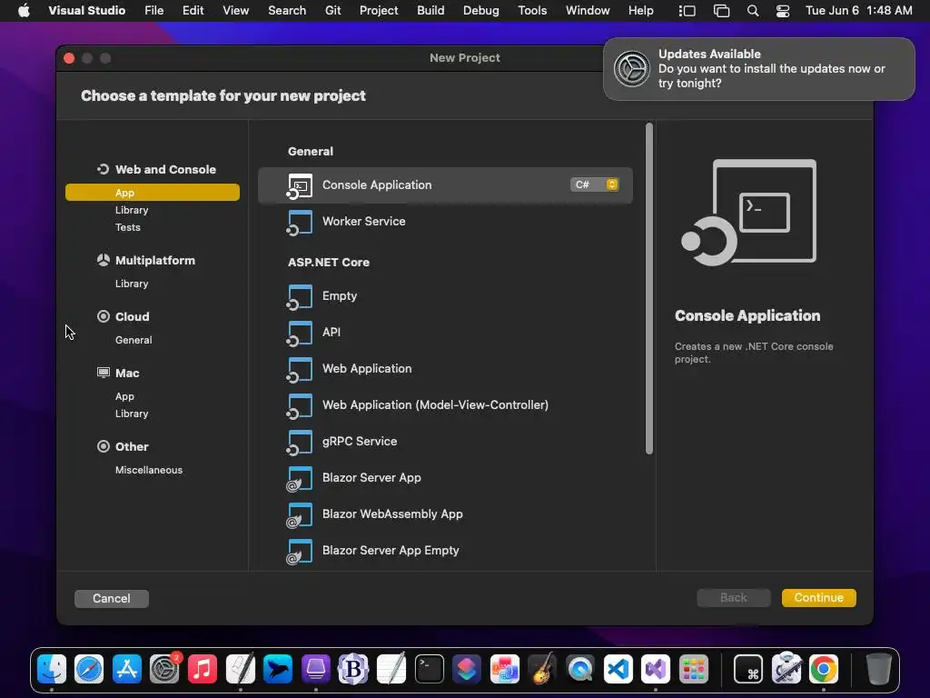Open Control Center in menu bar
This screenshot has height=698, width=930.
[x=783, y=11]
